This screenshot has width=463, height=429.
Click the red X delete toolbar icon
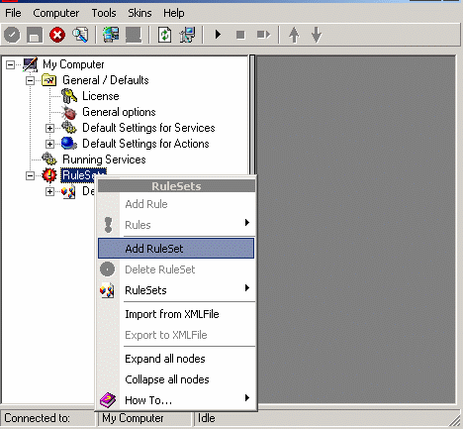57,35
